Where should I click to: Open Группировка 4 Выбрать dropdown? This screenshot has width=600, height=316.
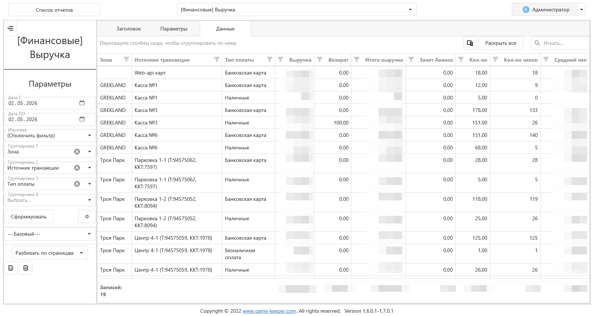coord(50,200)
